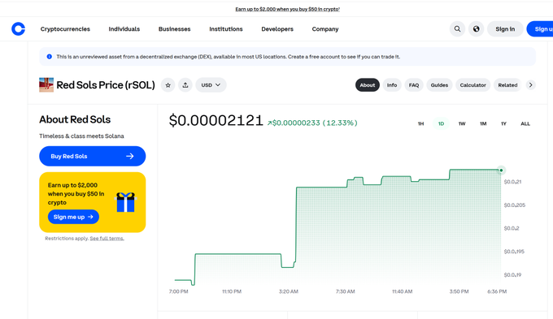Click the latest price point on chart
This screenshot has width=553, height=319.
(501, 170)
